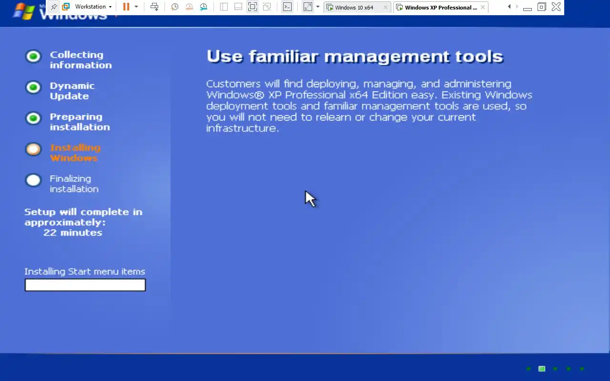Show or hide the thumbnail bar
This screenshot has width=610, height=381.
[238, 7]
